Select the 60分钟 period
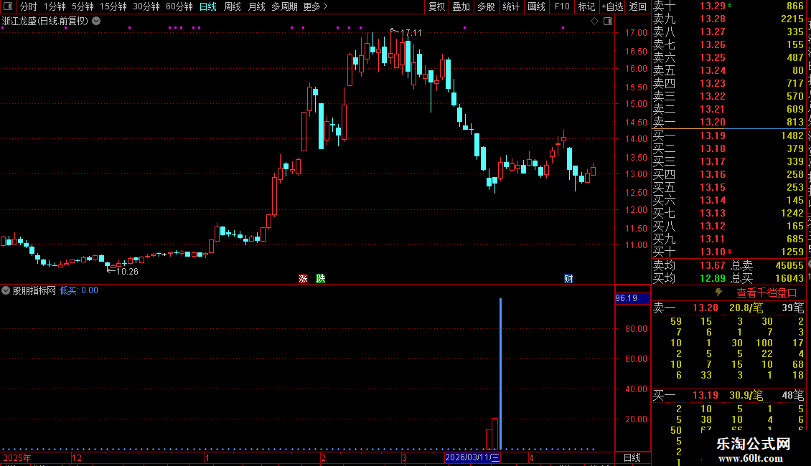The height and width of the screenshot is (466, 811). (x=179, y=6)
